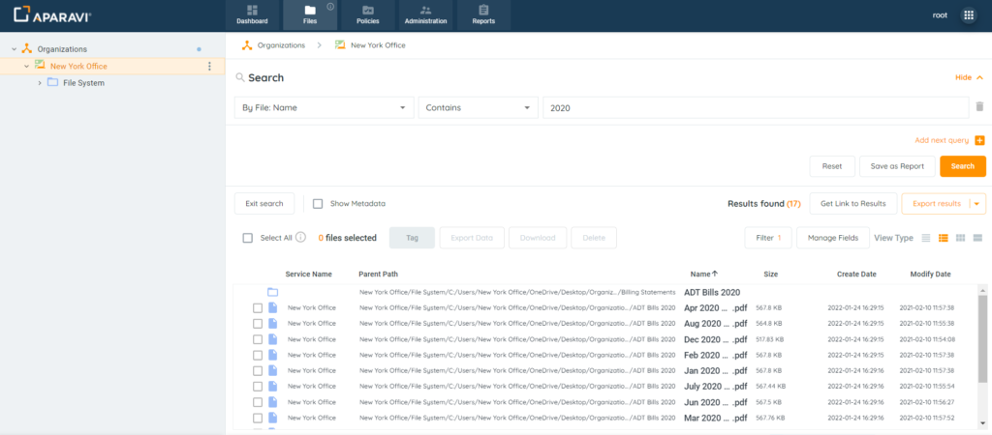This screenshot has height=435, width=992.
Task: Open the Contains operator dropdown
Action: [x=478, y=108]
